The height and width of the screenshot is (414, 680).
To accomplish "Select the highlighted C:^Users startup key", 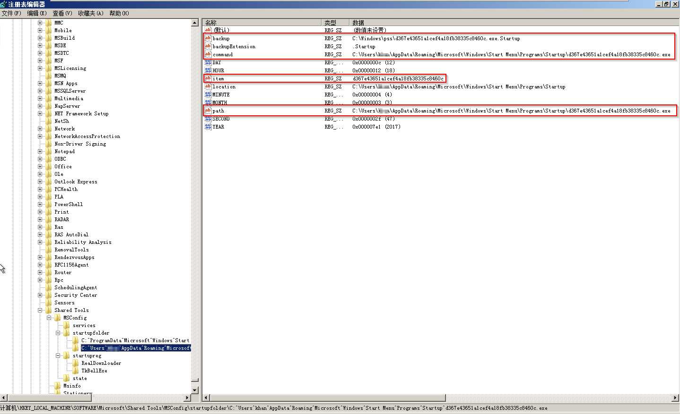I will pyautogui.click(x=136, y=348).
